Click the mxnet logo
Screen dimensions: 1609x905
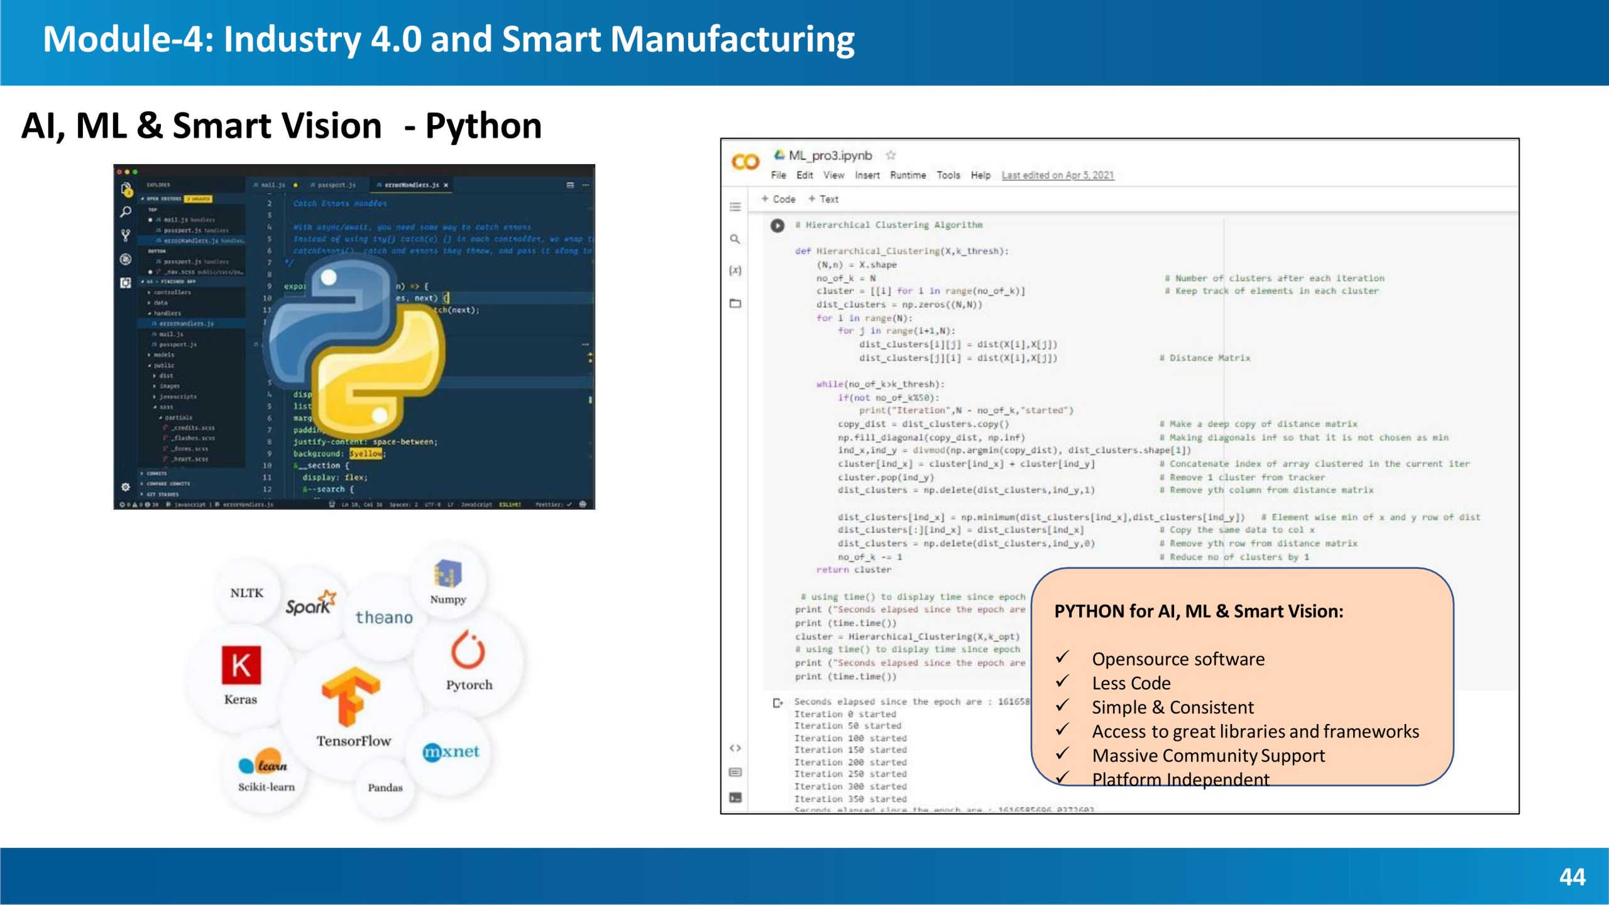tap(451, 752)
